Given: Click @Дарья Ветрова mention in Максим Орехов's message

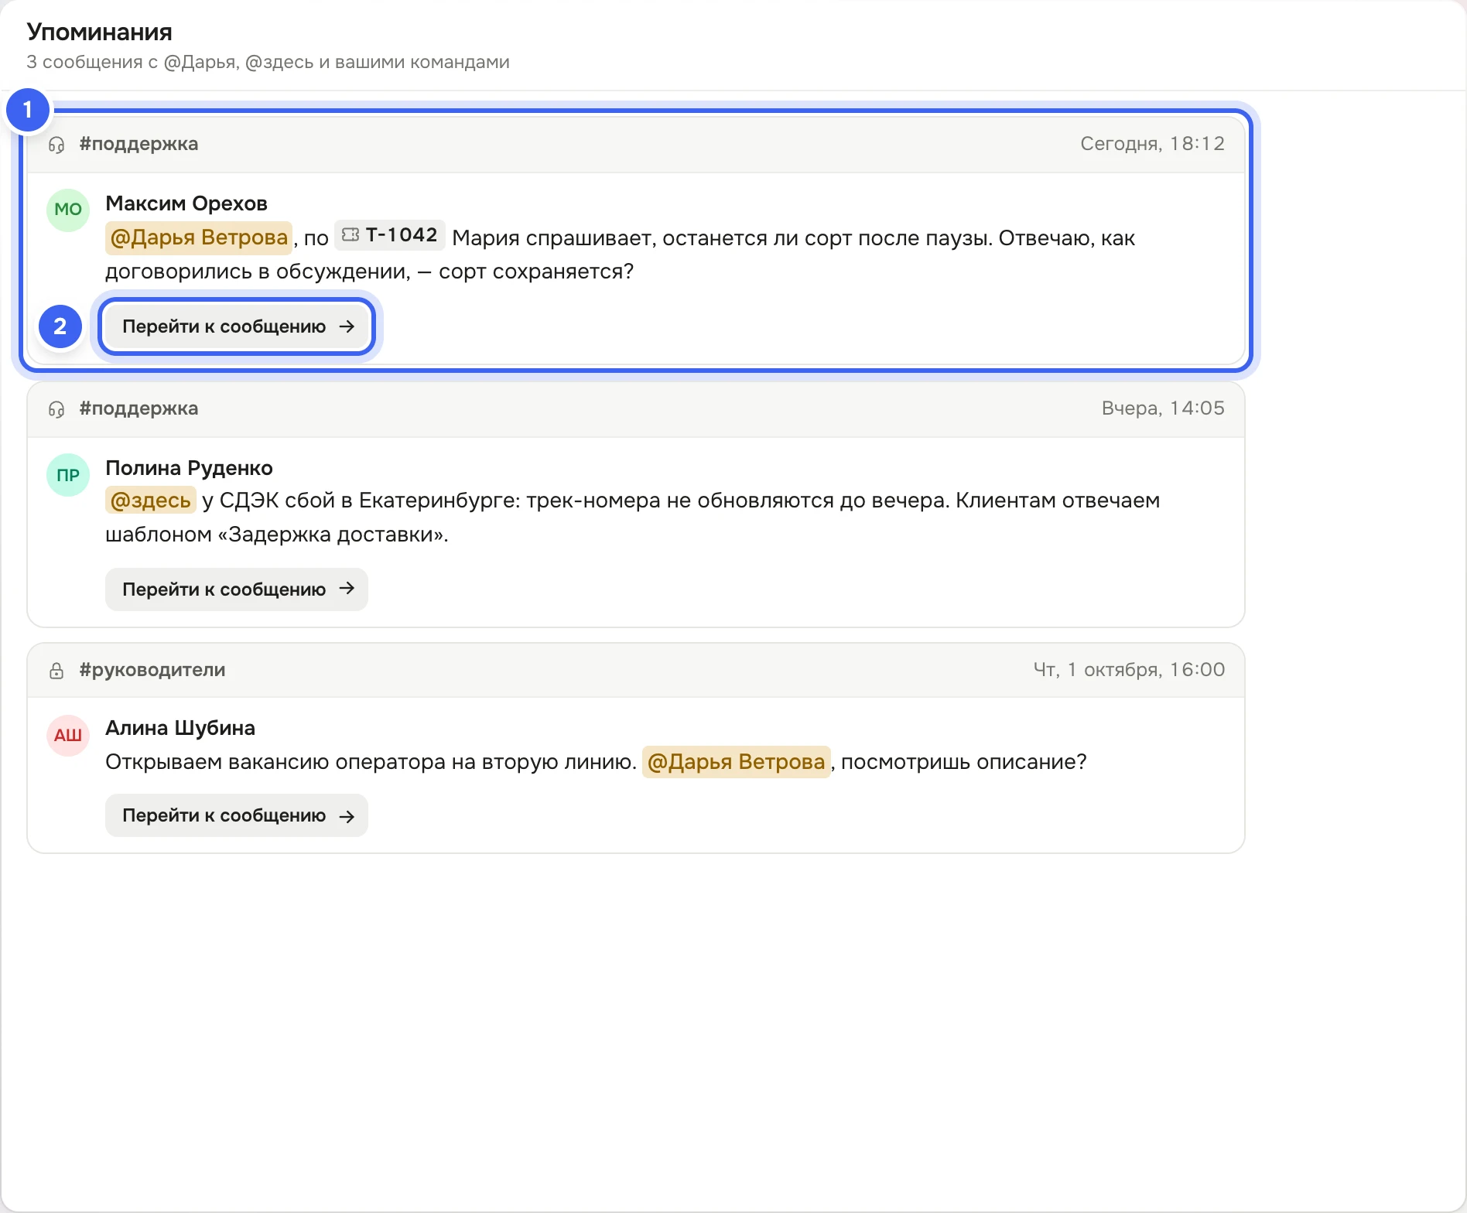Looking at the screenshot, I should coord(199,237).
